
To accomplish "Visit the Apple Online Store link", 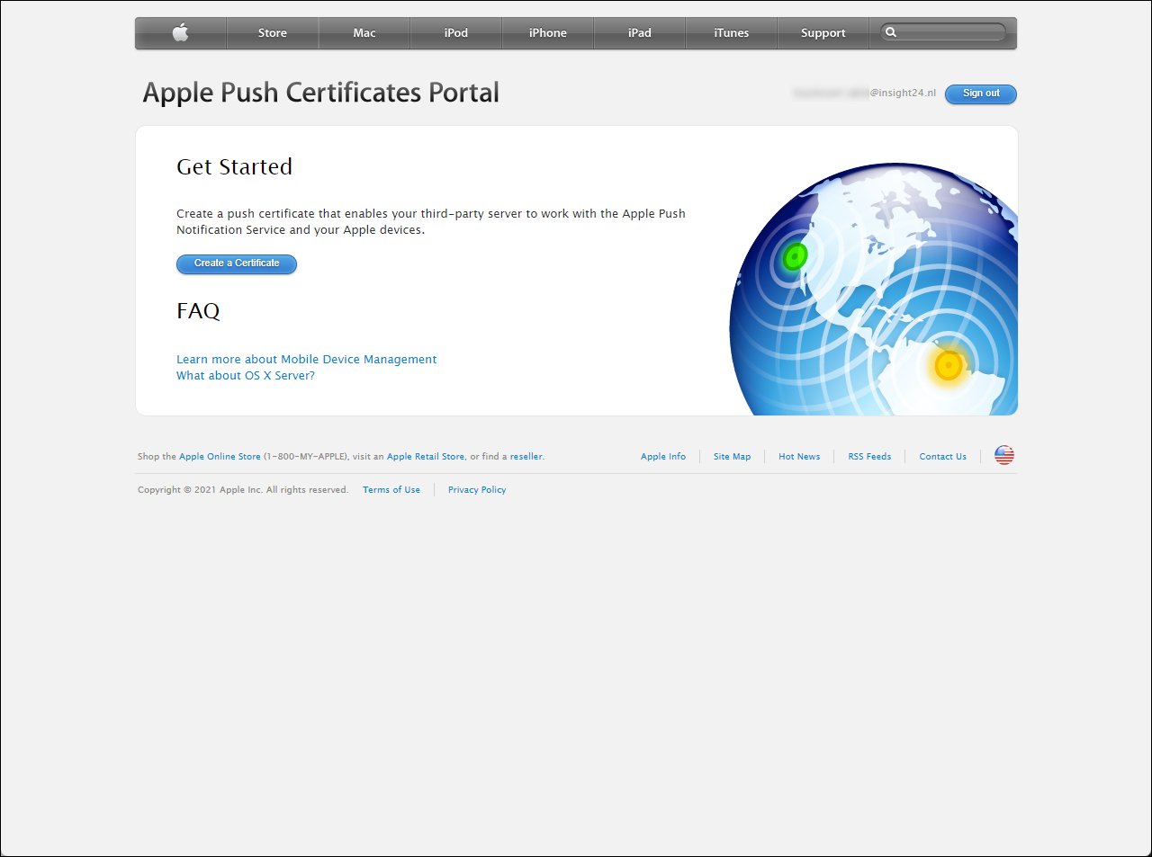I will tap(220, 457).
